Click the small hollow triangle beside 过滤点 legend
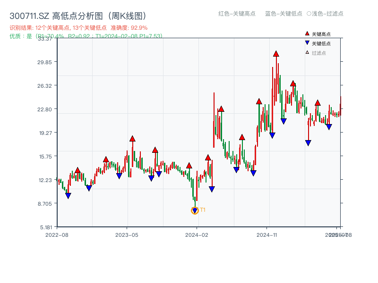 [307, 52]
